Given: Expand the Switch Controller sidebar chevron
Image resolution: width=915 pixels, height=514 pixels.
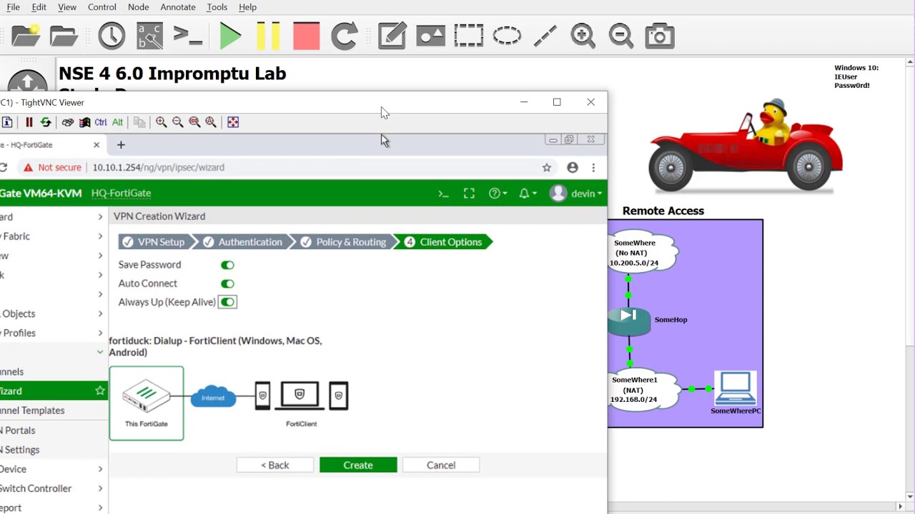Looking at the screenshot, I should 100,488.
